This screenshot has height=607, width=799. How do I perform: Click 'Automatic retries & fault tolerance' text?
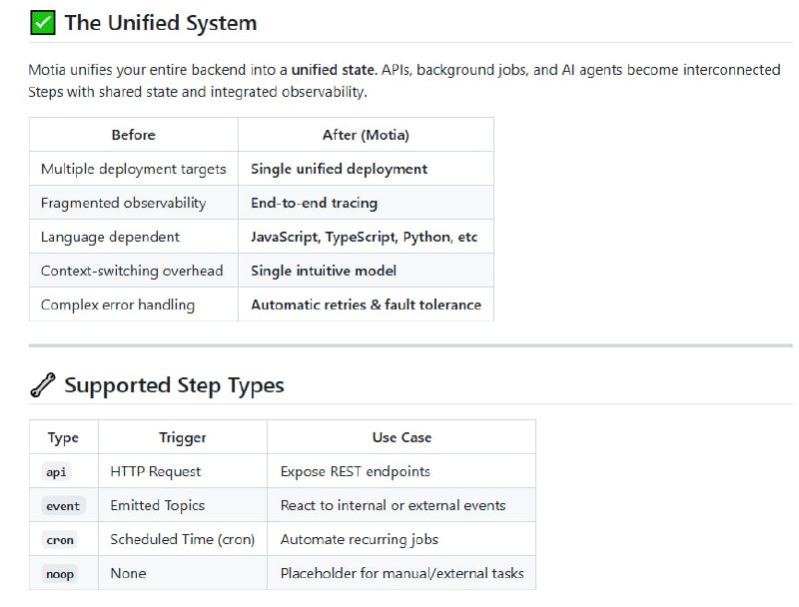coord(366,304)
